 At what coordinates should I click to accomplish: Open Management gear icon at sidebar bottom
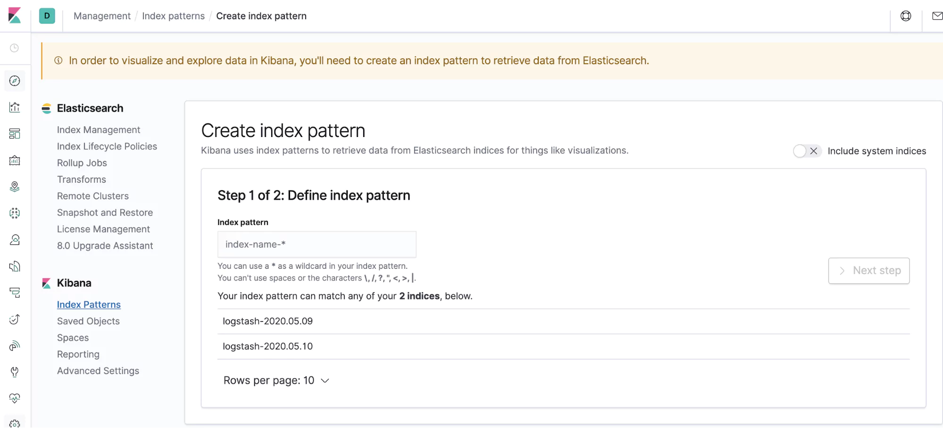[x=15, y=423]
